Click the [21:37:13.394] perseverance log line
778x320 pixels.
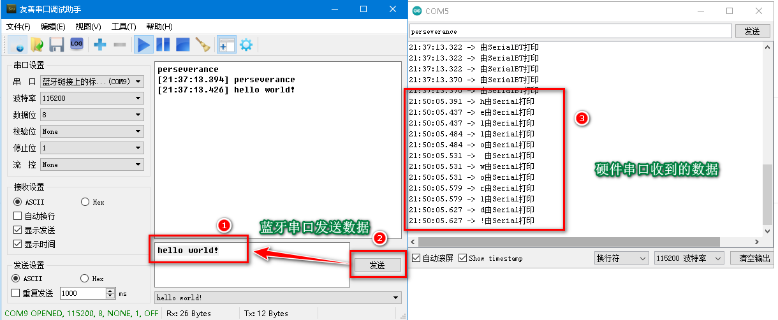(226, 80)
